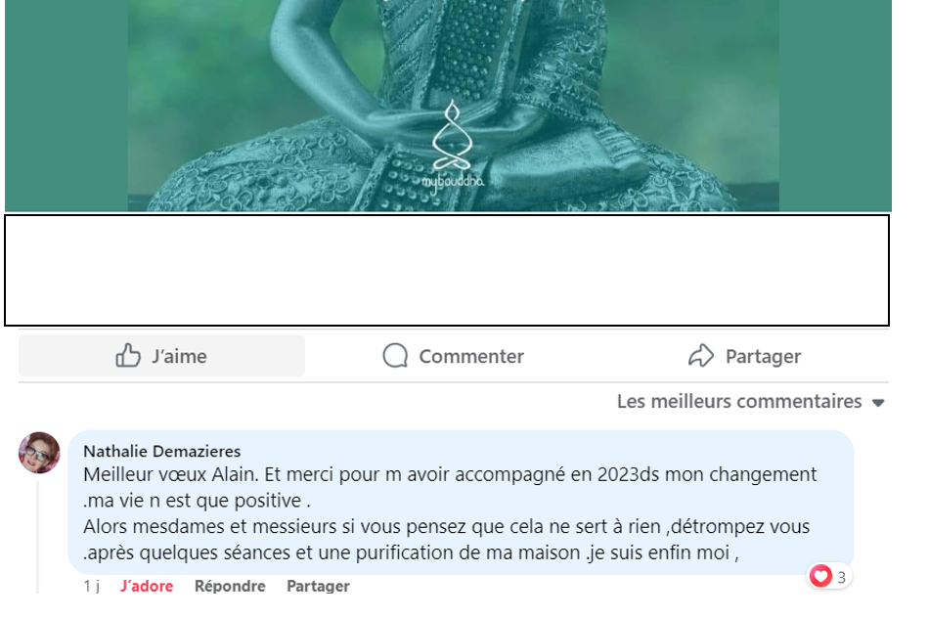This screenshot has width=929, height=618.
Task: Expand the comments sorting caret arrow
Action: [x=878, y=403]
